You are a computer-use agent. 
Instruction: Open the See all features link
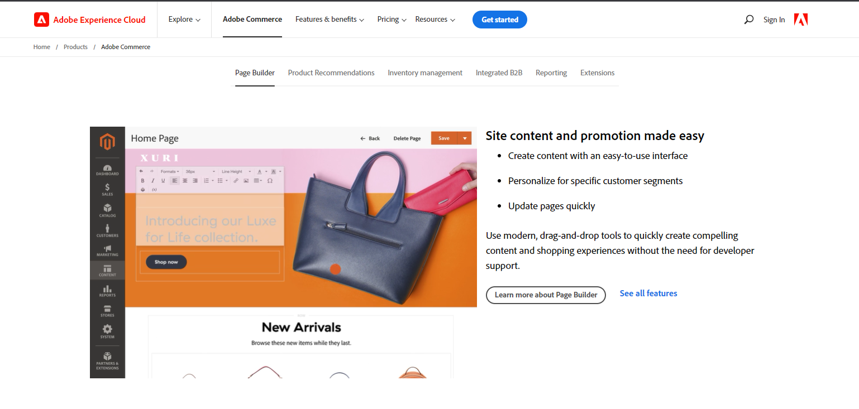[648, 293]
